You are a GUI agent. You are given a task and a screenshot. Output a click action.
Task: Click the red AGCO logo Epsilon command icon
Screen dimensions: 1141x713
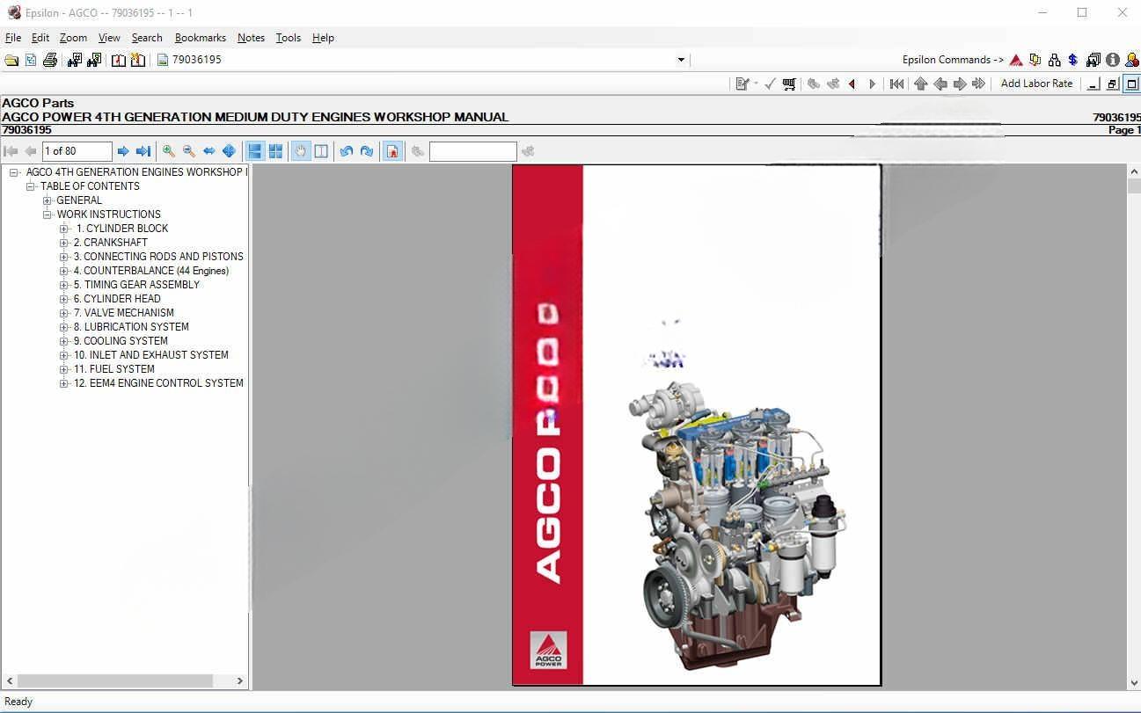point(1016,60)
